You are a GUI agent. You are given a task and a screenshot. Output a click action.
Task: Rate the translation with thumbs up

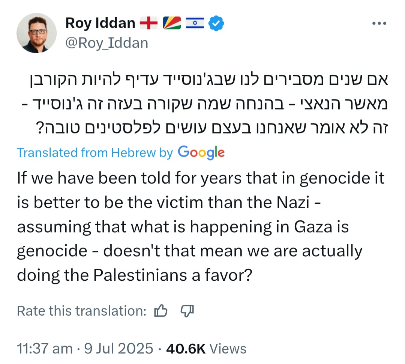point(161,311)
